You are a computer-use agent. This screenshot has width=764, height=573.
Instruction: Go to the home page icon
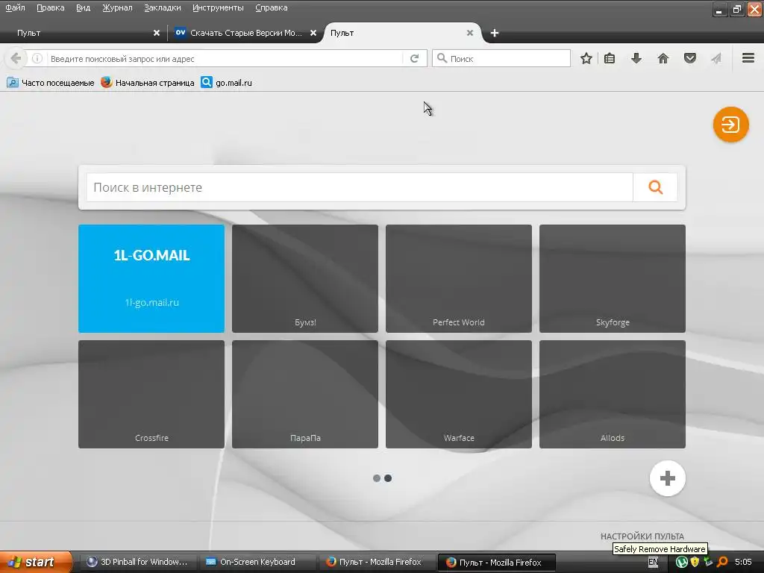pos(663,58)
